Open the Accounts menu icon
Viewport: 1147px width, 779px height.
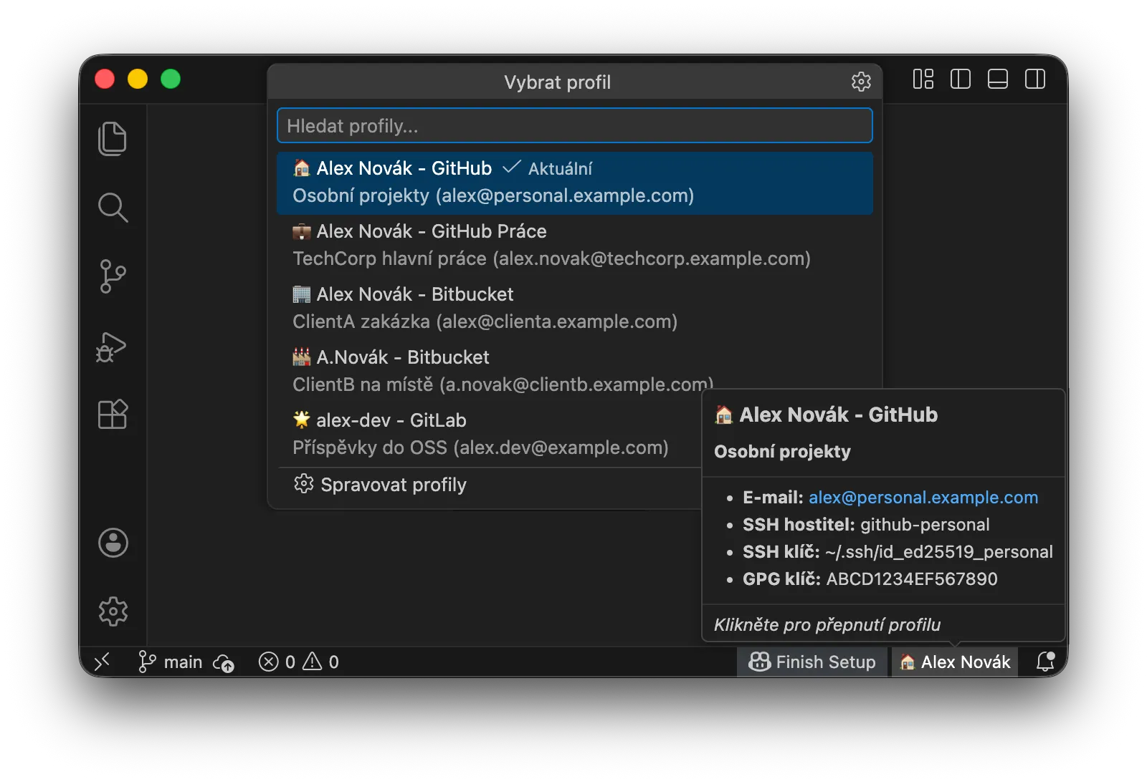pos(113,543)
